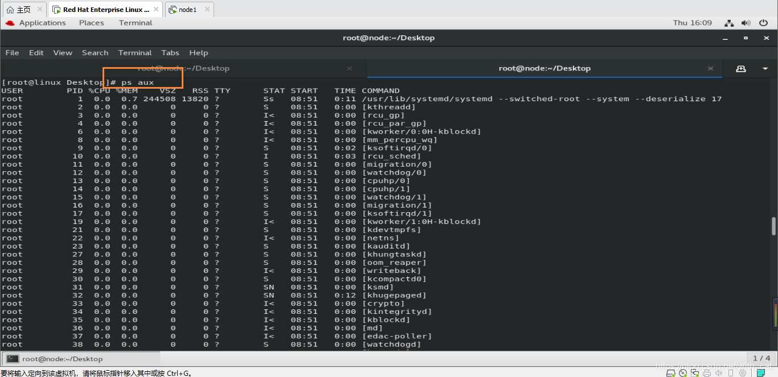This screenshot has height=377, width=778.
Task: Click the home icon on 主页 tab
Action: (x=10, y=10)
